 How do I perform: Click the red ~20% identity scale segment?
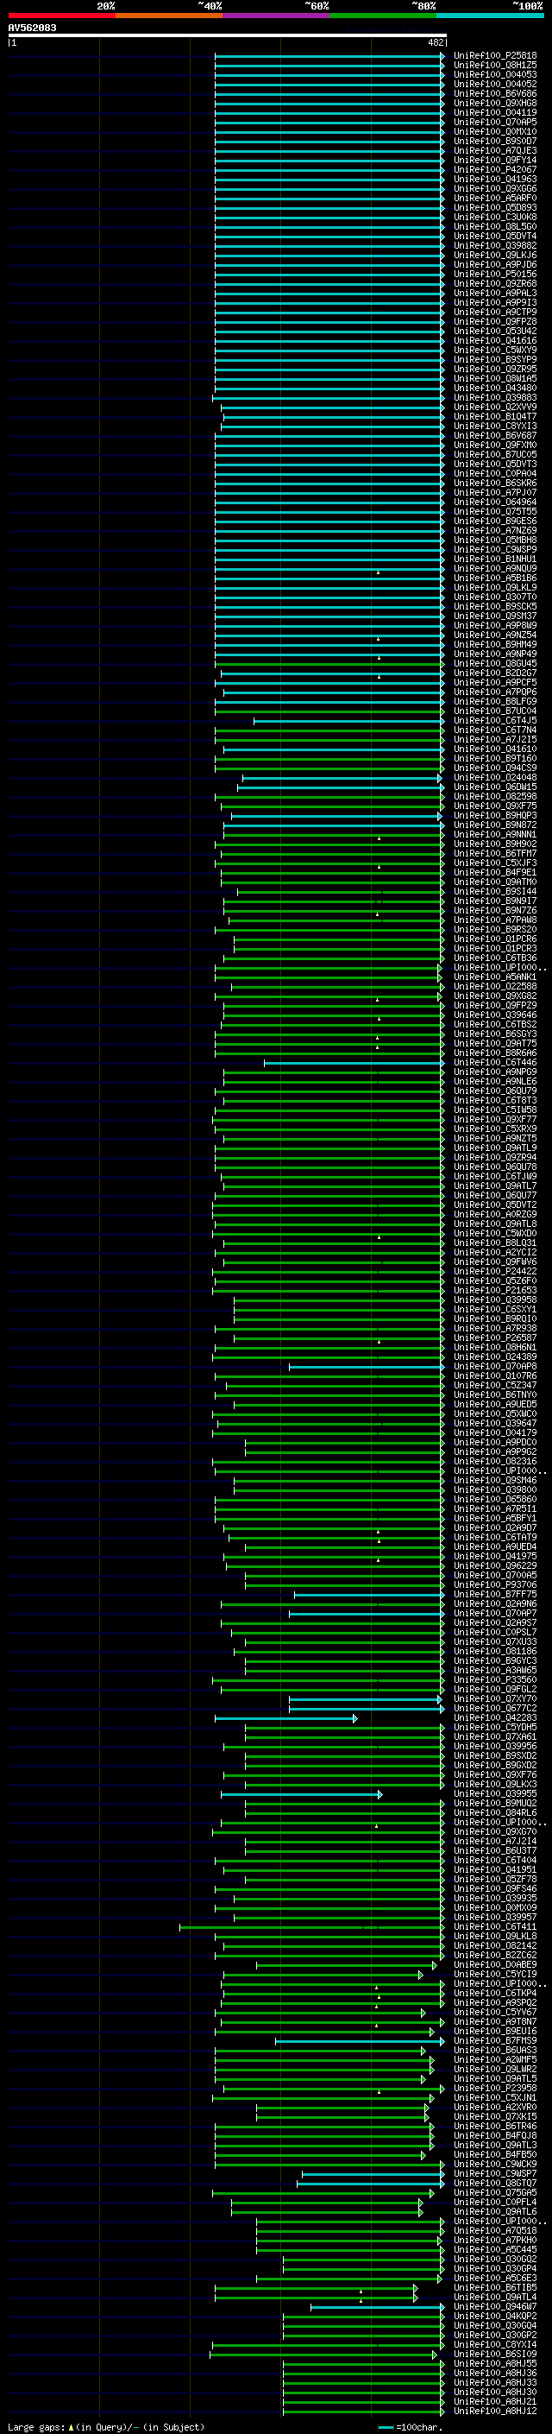pyautogui.click(x=61, y=16)
